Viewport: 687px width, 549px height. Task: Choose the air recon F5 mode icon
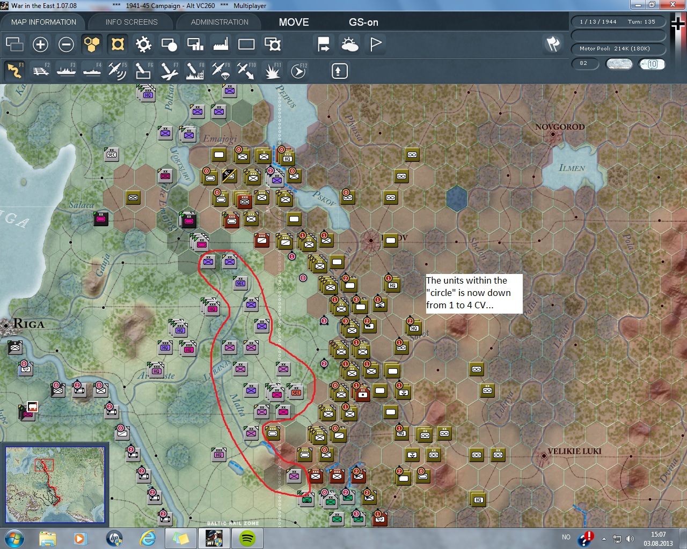click(x=117, y=71)
